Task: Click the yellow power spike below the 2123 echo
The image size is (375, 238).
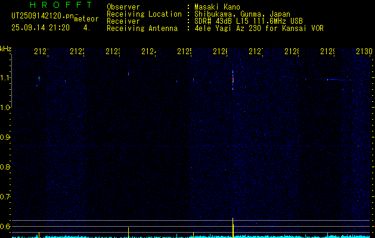Action: click(x=128, y=232)
